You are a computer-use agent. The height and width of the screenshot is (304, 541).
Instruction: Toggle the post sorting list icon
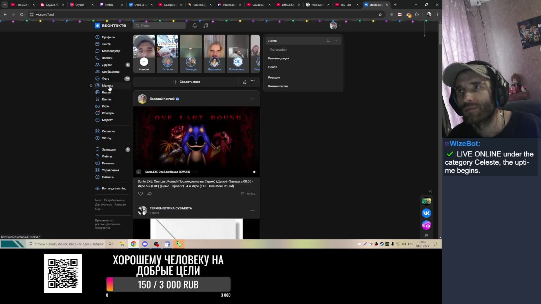253,82
